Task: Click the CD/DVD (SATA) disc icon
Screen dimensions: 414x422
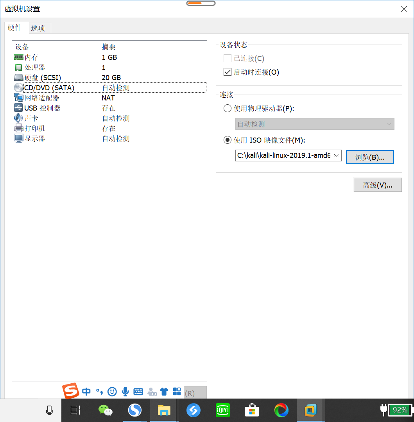Action: 19,88
